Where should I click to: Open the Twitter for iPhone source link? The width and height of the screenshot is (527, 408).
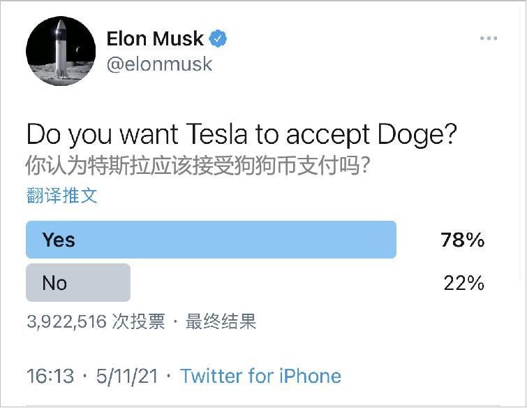click(260, 377)
